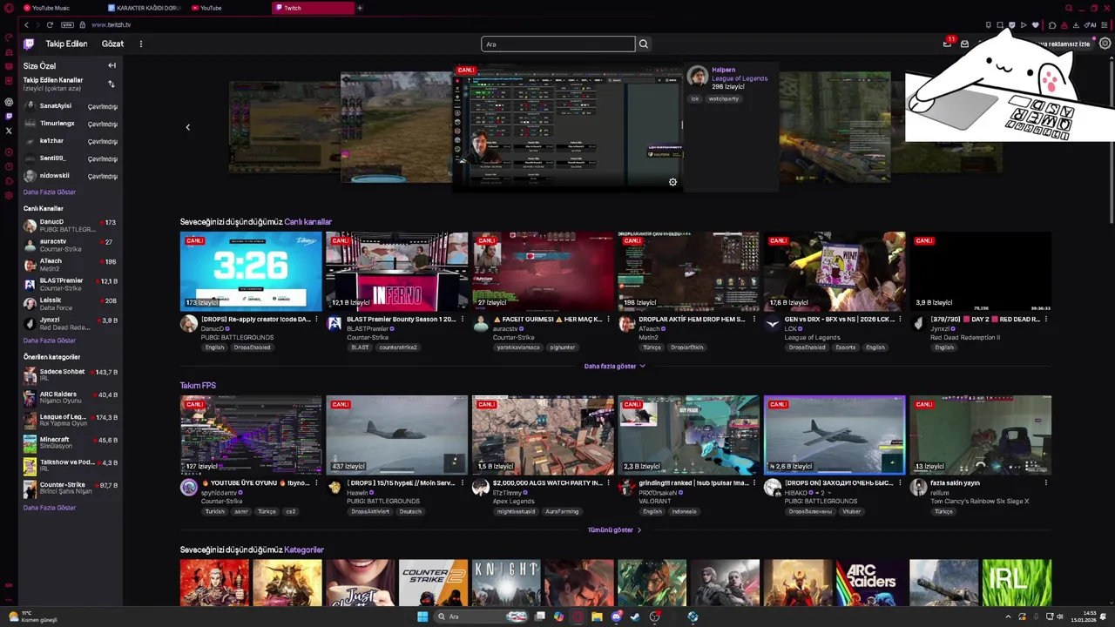This screenshot has width=1115, height=627.
Task: Open Halpern channel name link
Action: point(723,70)
